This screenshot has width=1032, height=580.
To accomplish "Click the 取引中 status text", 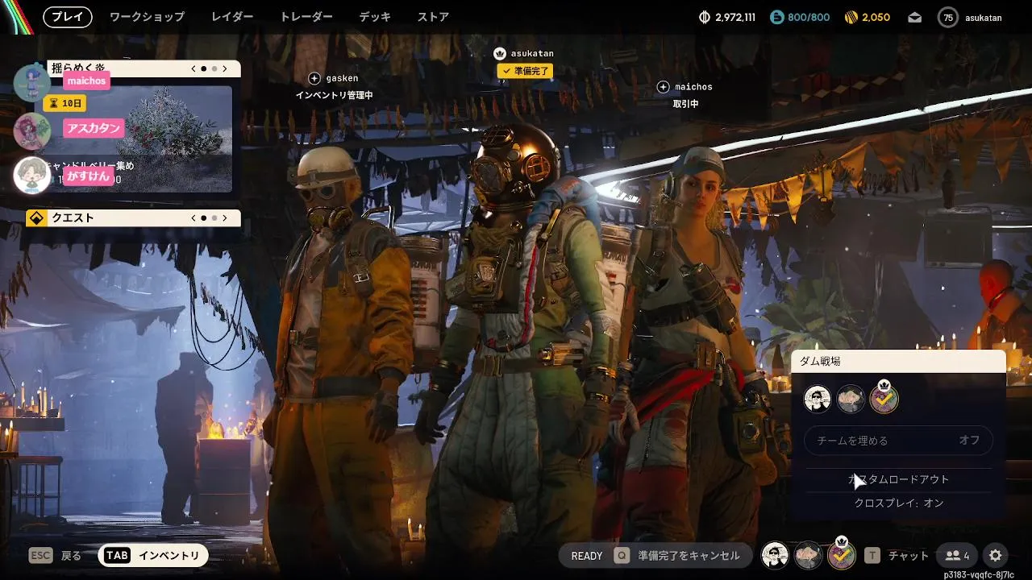I will point(686,104).
